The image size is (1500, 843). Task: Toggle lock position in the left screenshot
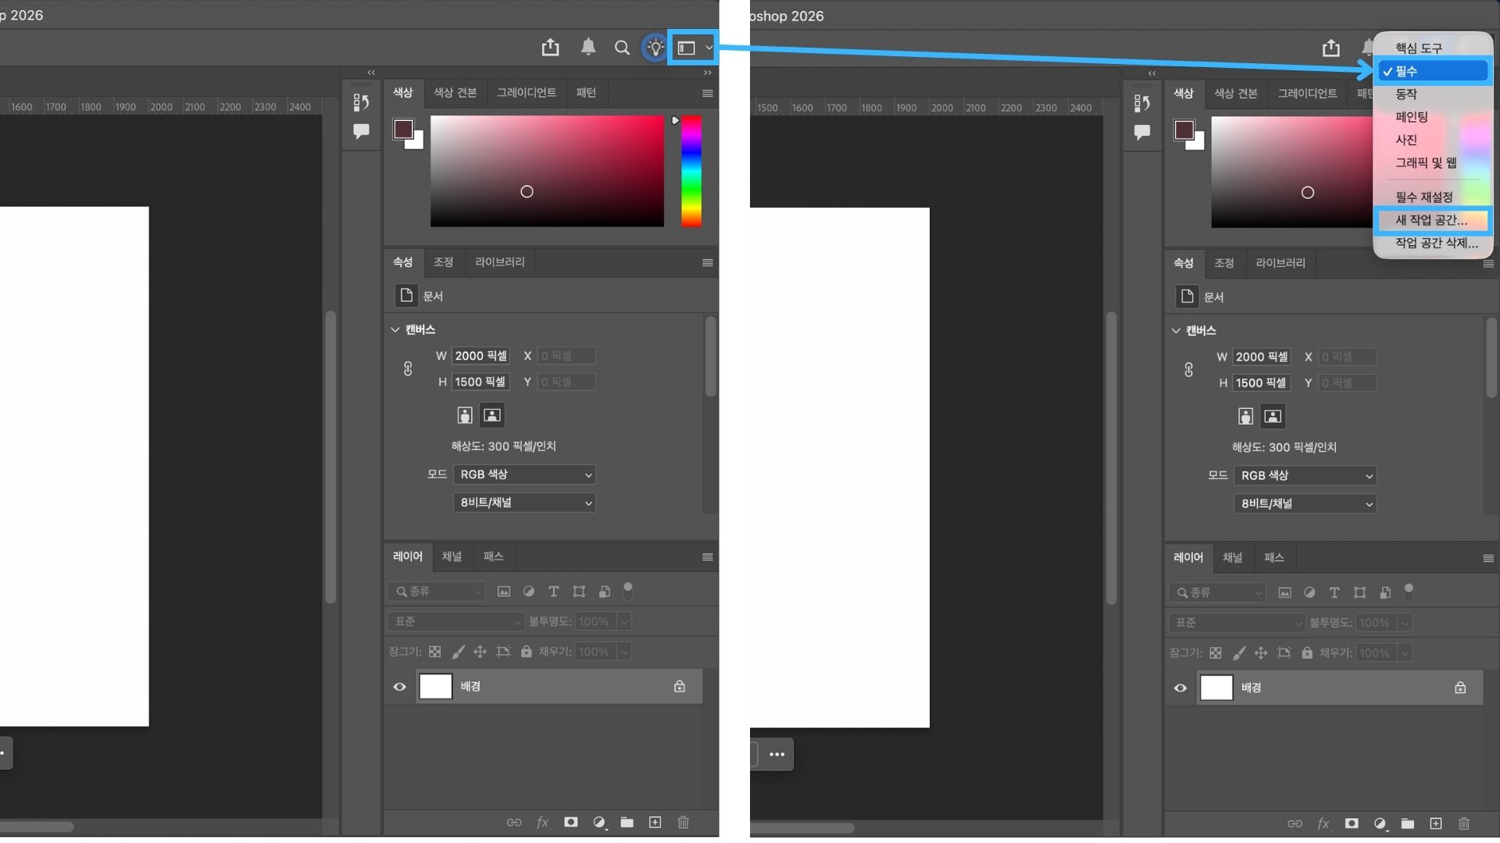tap(480, 652)
